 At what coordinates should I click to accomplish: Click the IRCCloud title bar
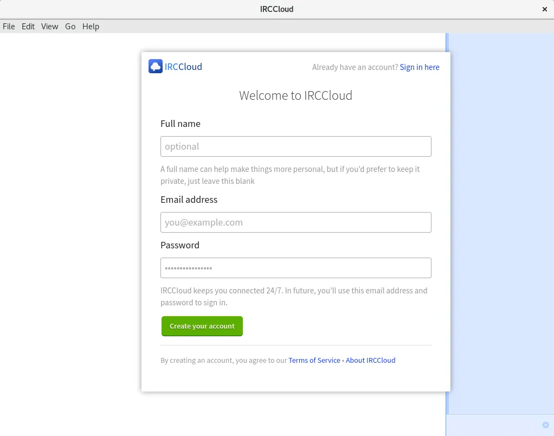(x=276, y=9)
